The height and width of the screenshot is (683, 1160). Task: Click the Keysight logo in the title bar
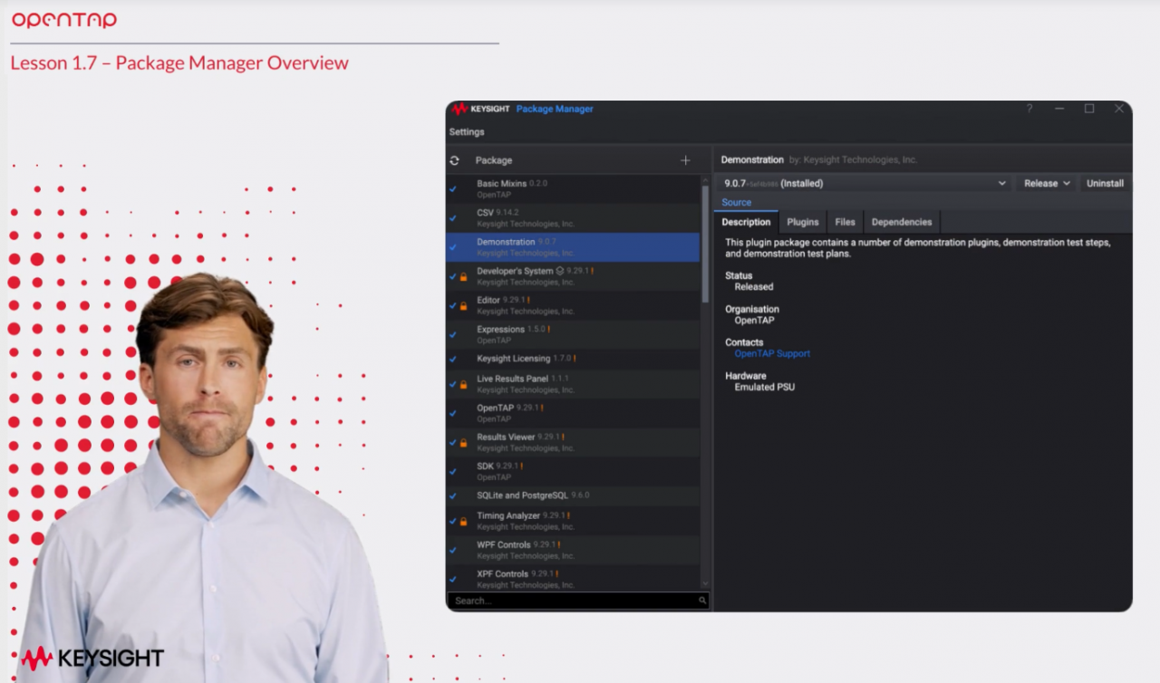click(x=481, y=109)
